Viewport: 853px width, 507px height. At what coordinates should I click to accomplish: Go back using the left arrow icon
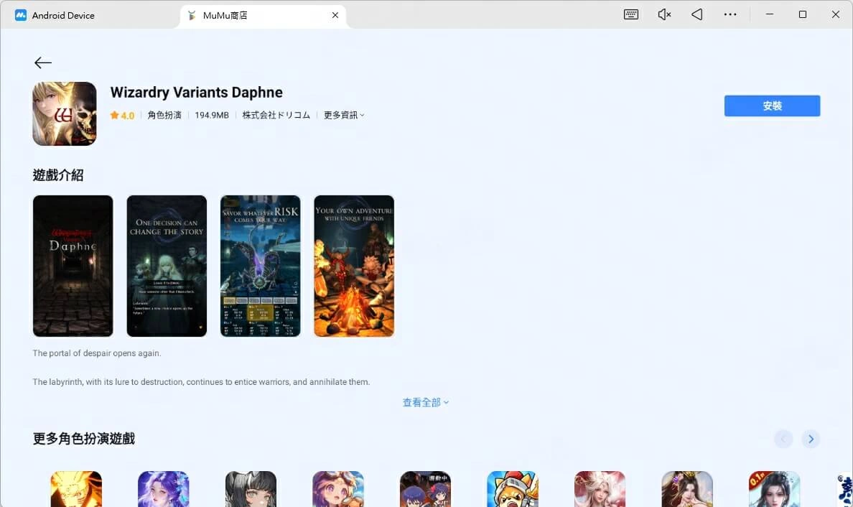(42, 62)
